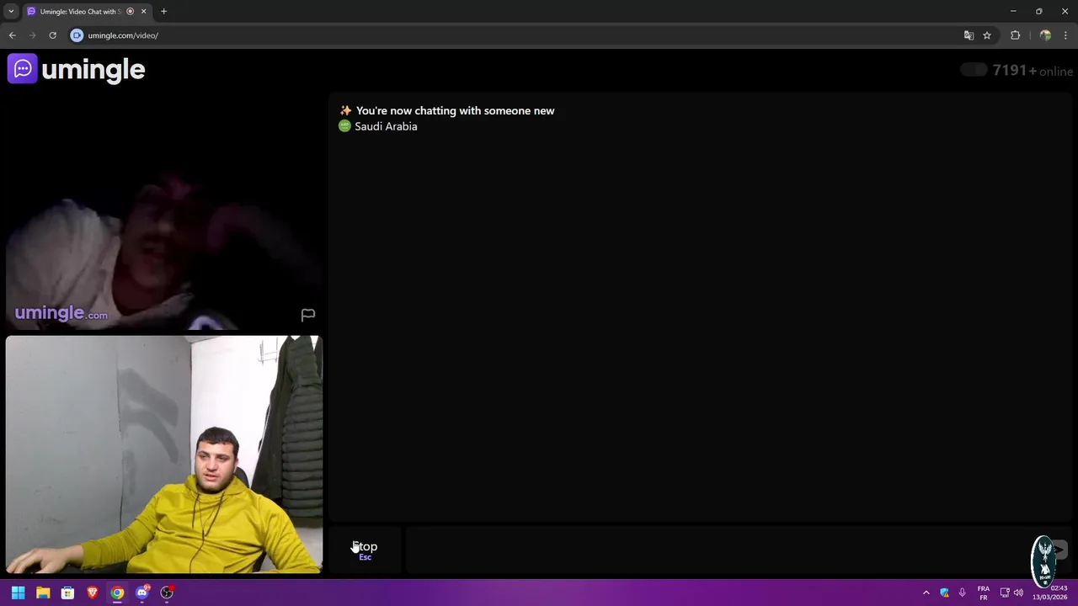Open the clock and date 02:43
This screenshot has height=606, width=1078.
(x=1050, y=593)
